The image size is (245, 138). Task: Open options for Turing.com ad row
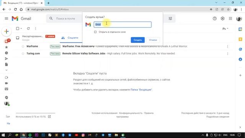(227, 54)
